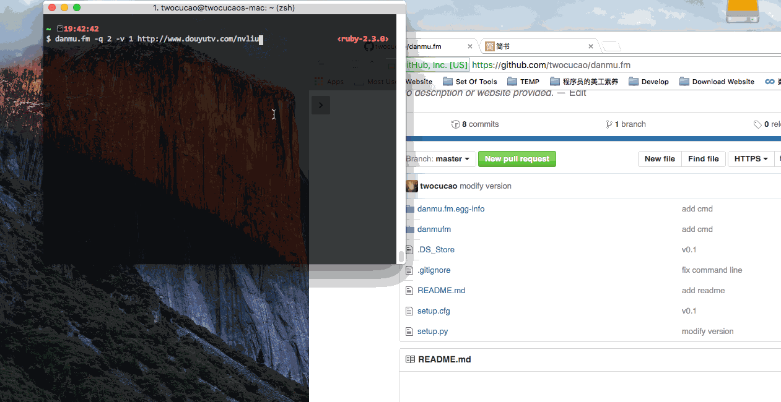
Task: Click the git branch icon
Action: (x=609, y=124)
